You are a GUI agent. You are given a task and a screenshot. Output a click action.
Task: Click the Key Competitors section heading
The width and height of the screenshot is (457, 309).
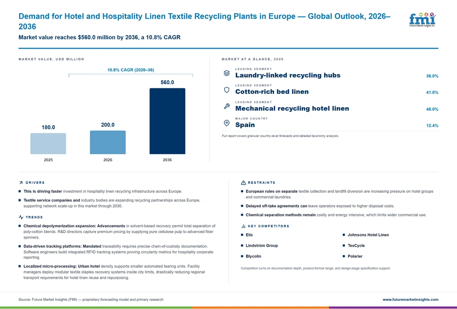coord(269,226)
